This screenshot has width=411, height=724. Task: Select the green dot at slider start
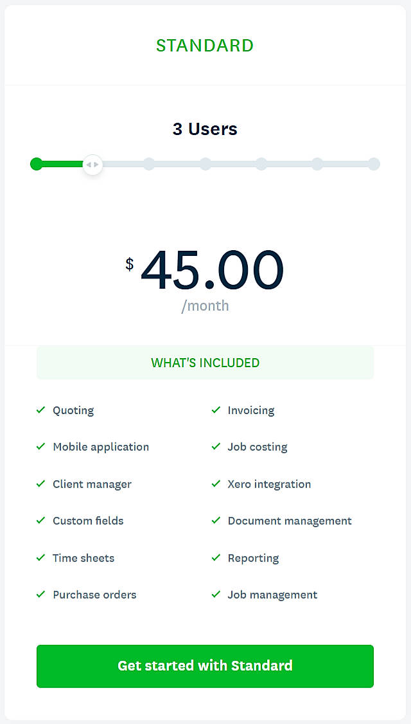[x=37, y=164]
